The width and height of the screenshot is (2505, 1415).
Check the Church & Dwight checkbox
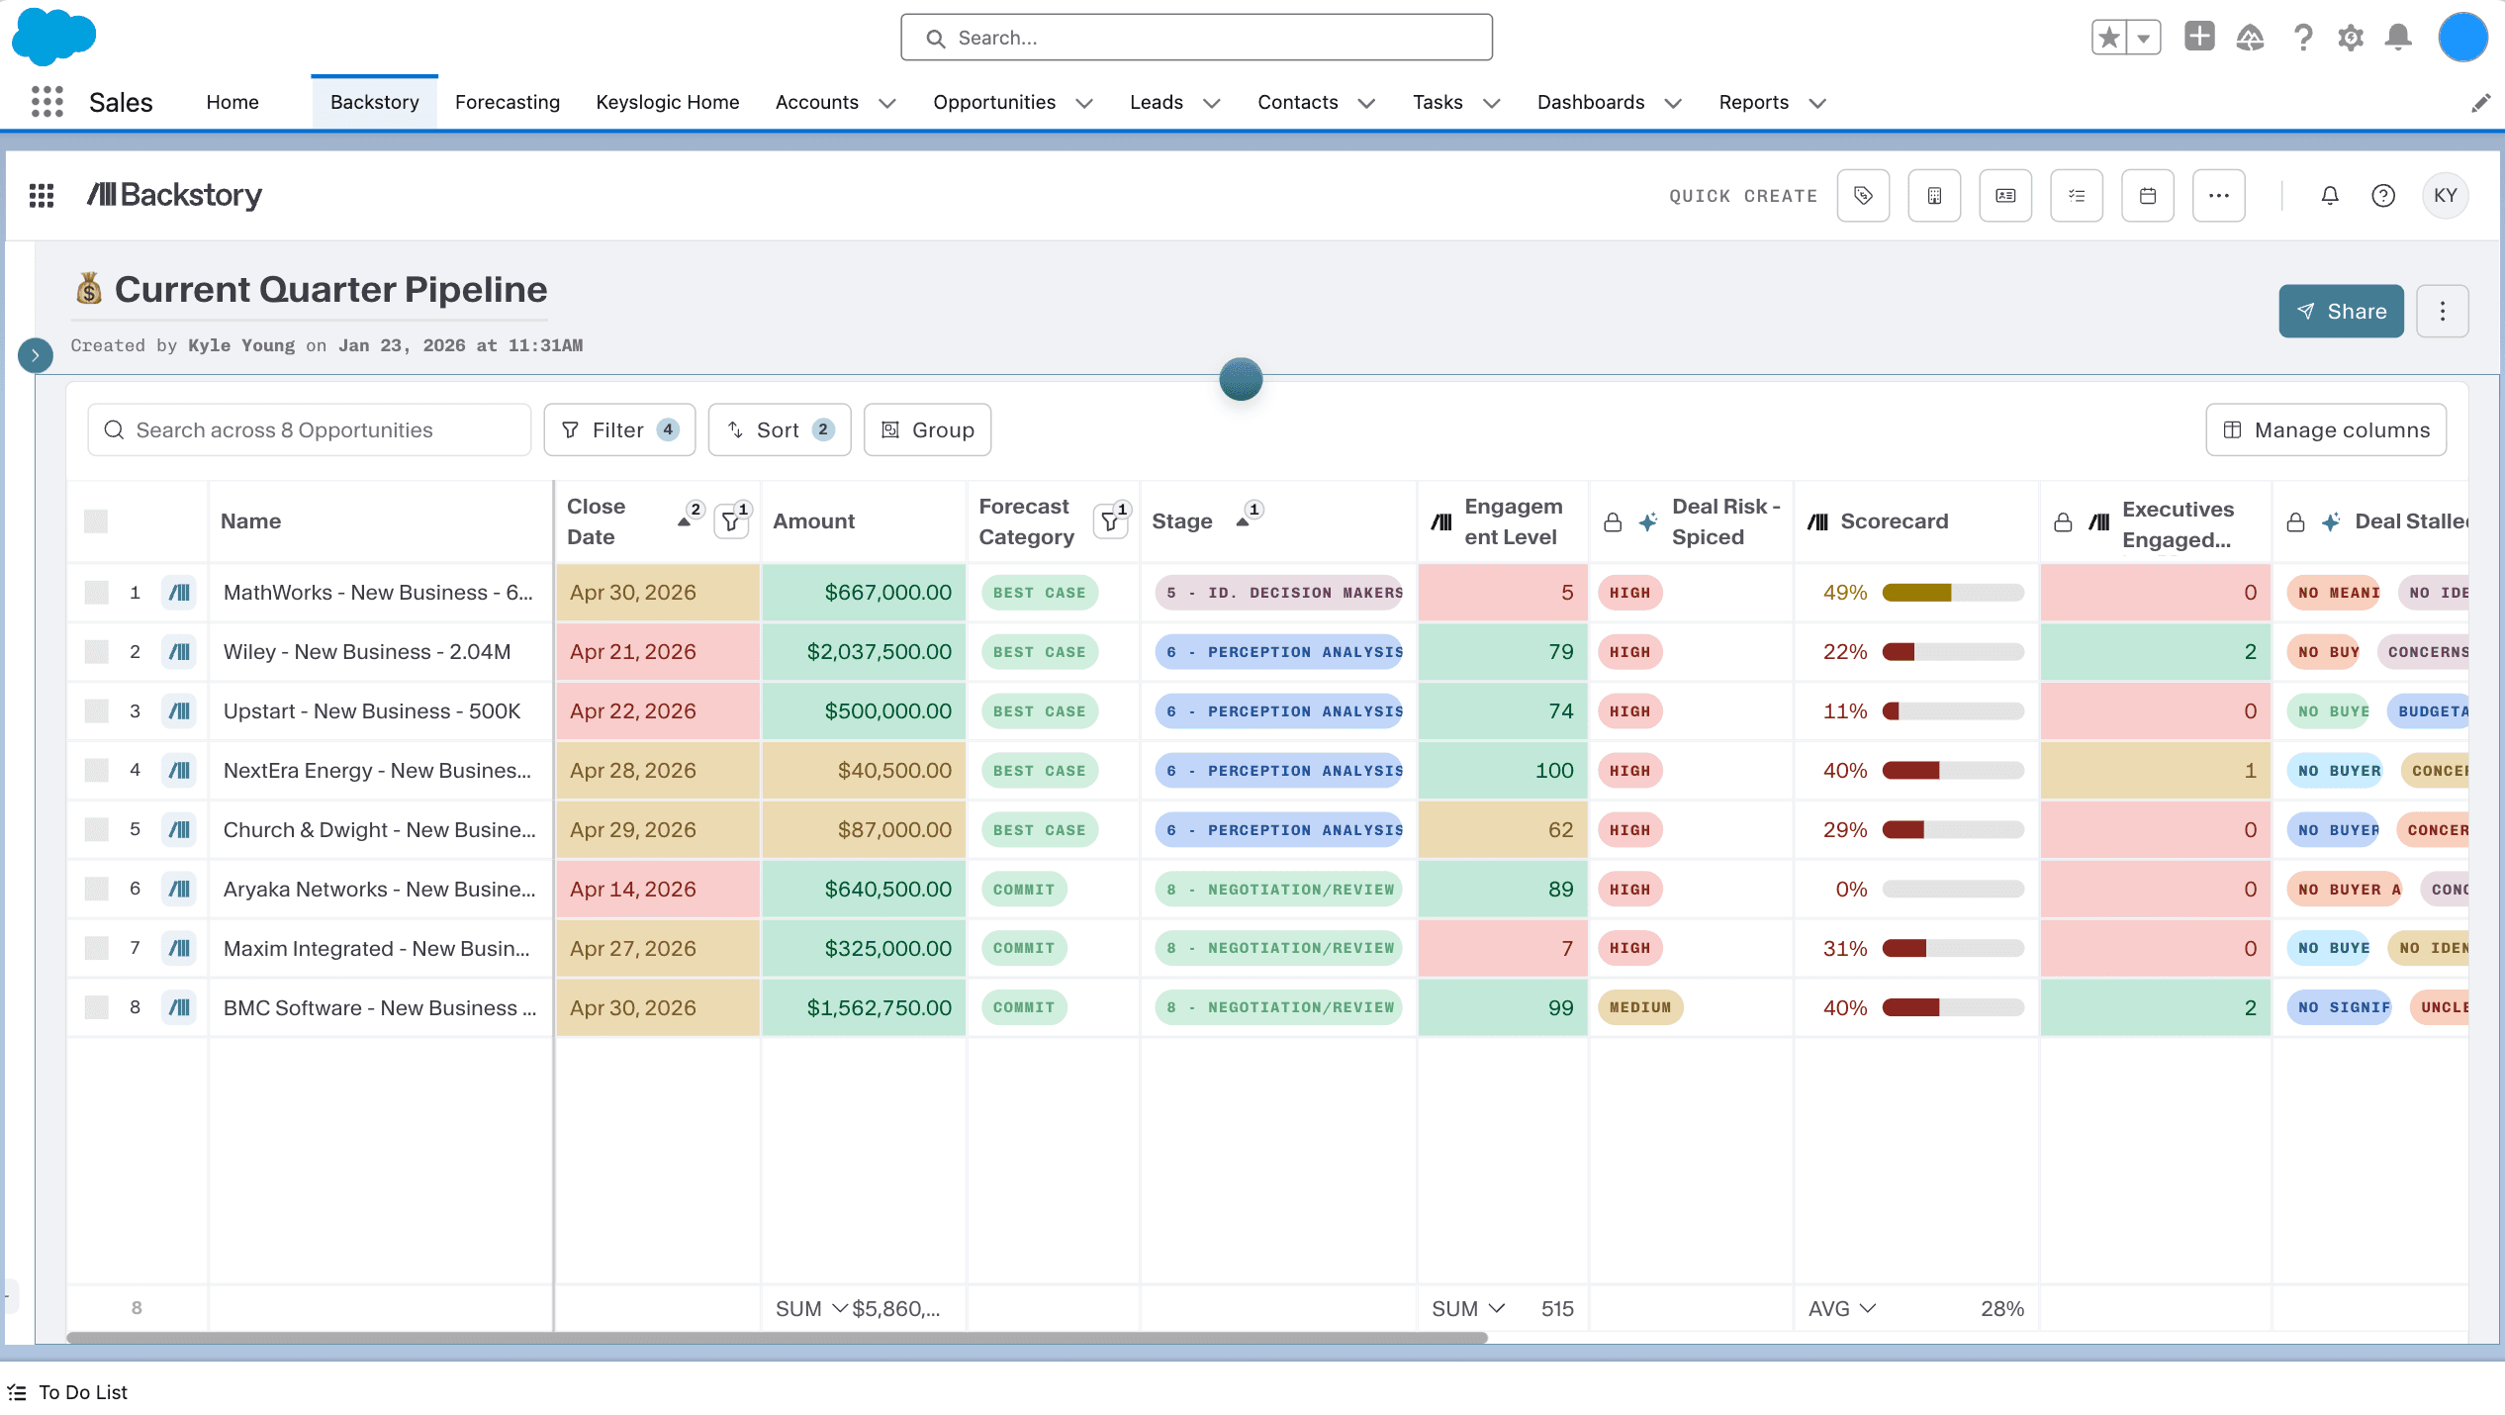tap(96, 829)
